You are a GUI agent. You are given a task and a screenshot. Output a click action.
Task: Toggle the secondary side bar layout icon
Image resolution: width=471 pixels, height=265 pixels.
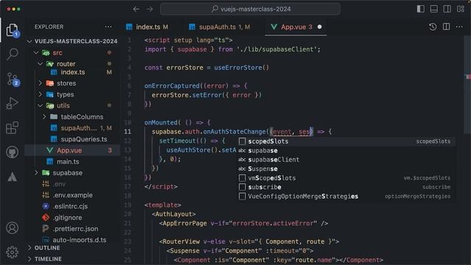[x=447, y=9]
